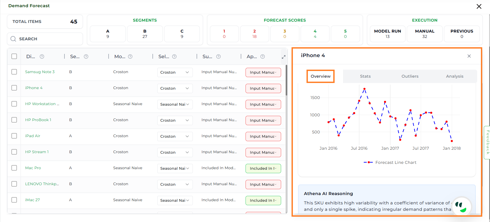Switch to the Stats tab

click(365, 76)
